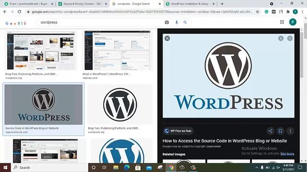Close the image preview panel
This screenshot has width=307, height=172.
click(167, 38)
